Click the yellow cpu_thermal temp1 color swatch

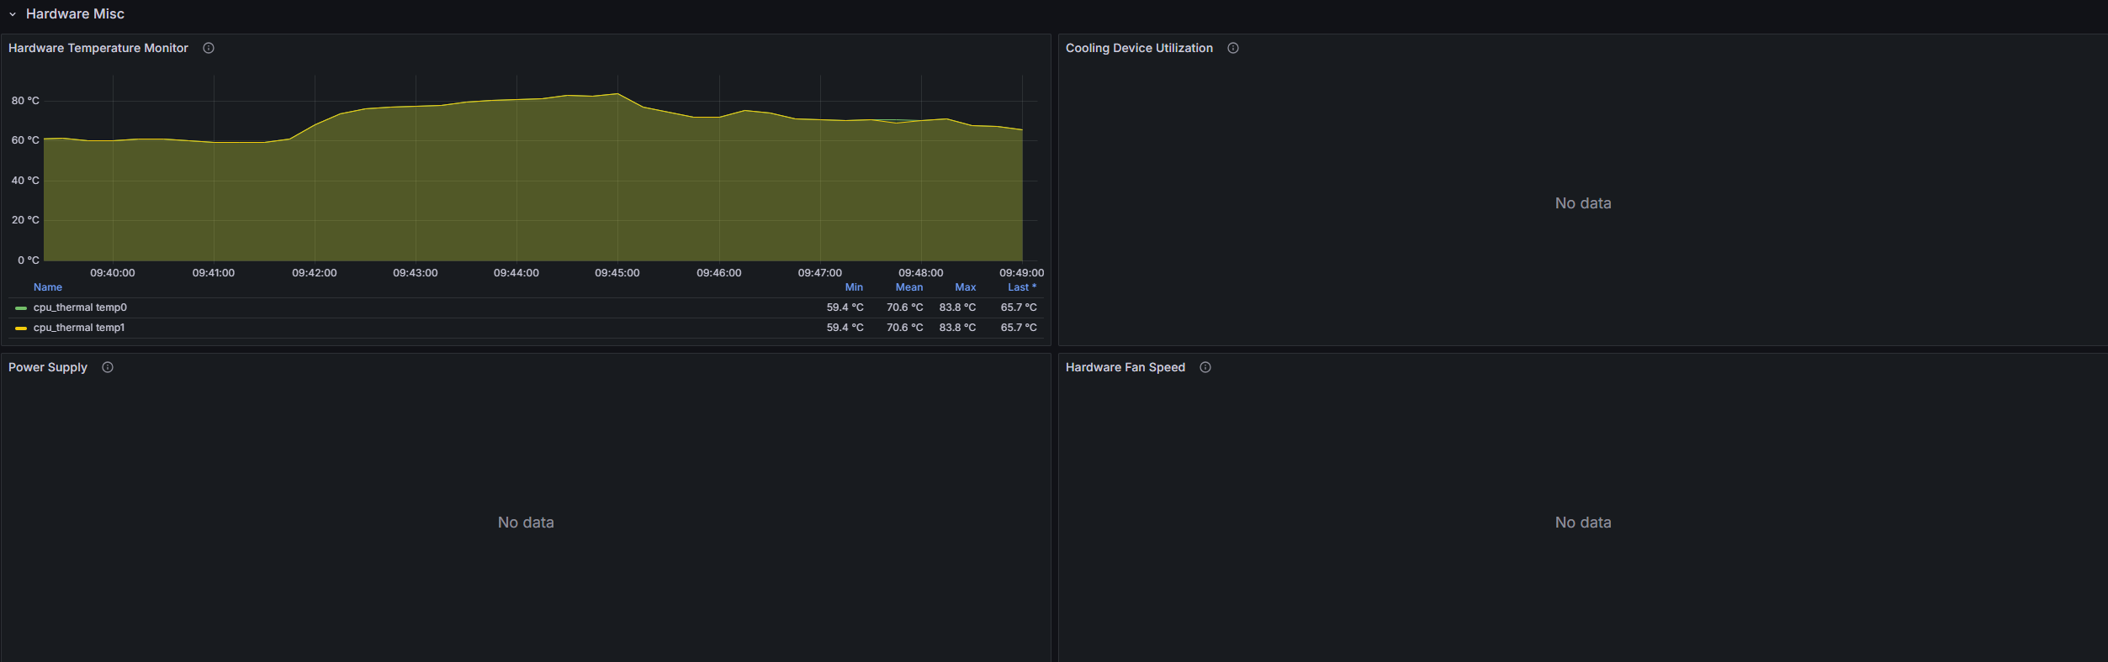pos(21,328)
